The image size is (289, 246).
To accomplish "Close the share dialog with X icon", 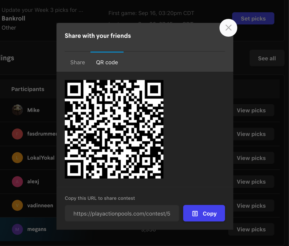I will (228, 28).
